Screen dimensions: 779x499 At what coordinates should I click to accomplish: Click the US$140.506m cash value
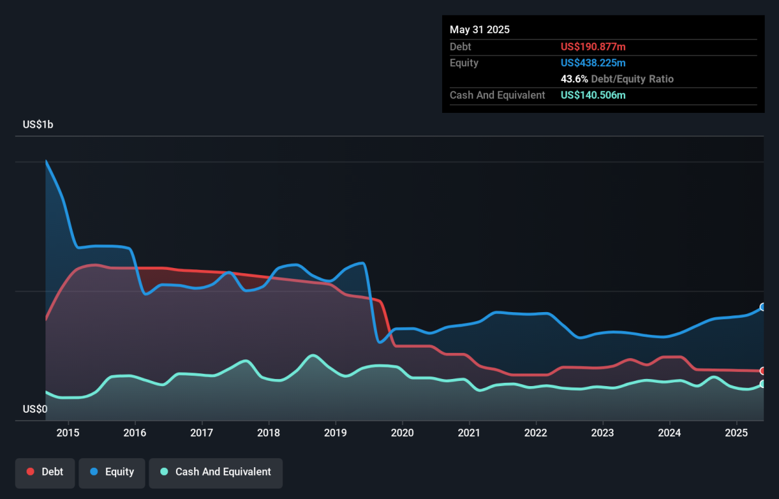pos(593,95)
